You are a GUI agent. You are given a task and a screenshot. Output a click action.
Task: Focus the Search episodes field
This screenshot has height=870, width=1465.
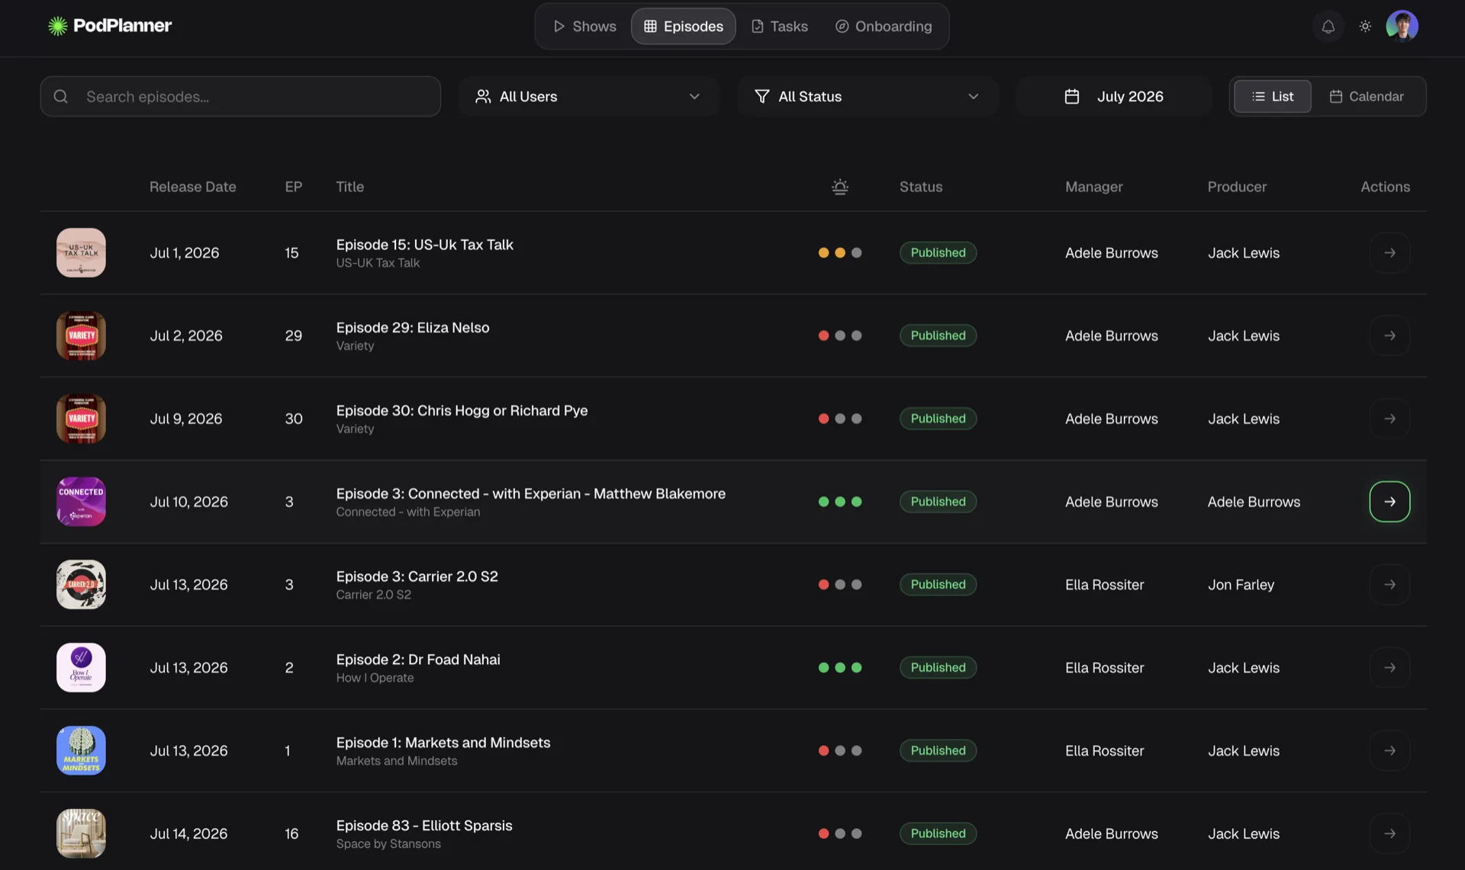pos(240,96)
